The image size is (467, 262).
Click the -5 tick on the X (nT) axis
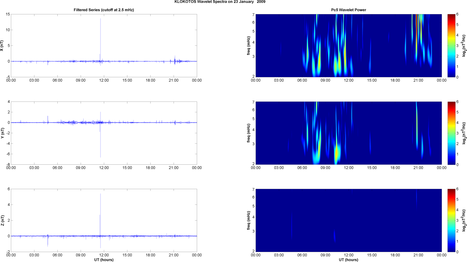click(8, 77)
